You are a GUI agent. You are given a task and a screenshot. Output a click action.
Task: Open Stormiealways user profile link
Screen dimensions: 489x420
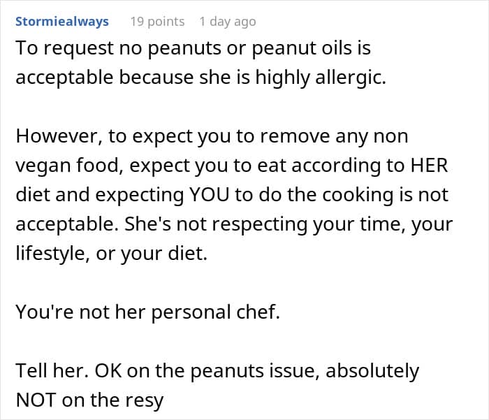pyautogui.click(x=62, y=22)
